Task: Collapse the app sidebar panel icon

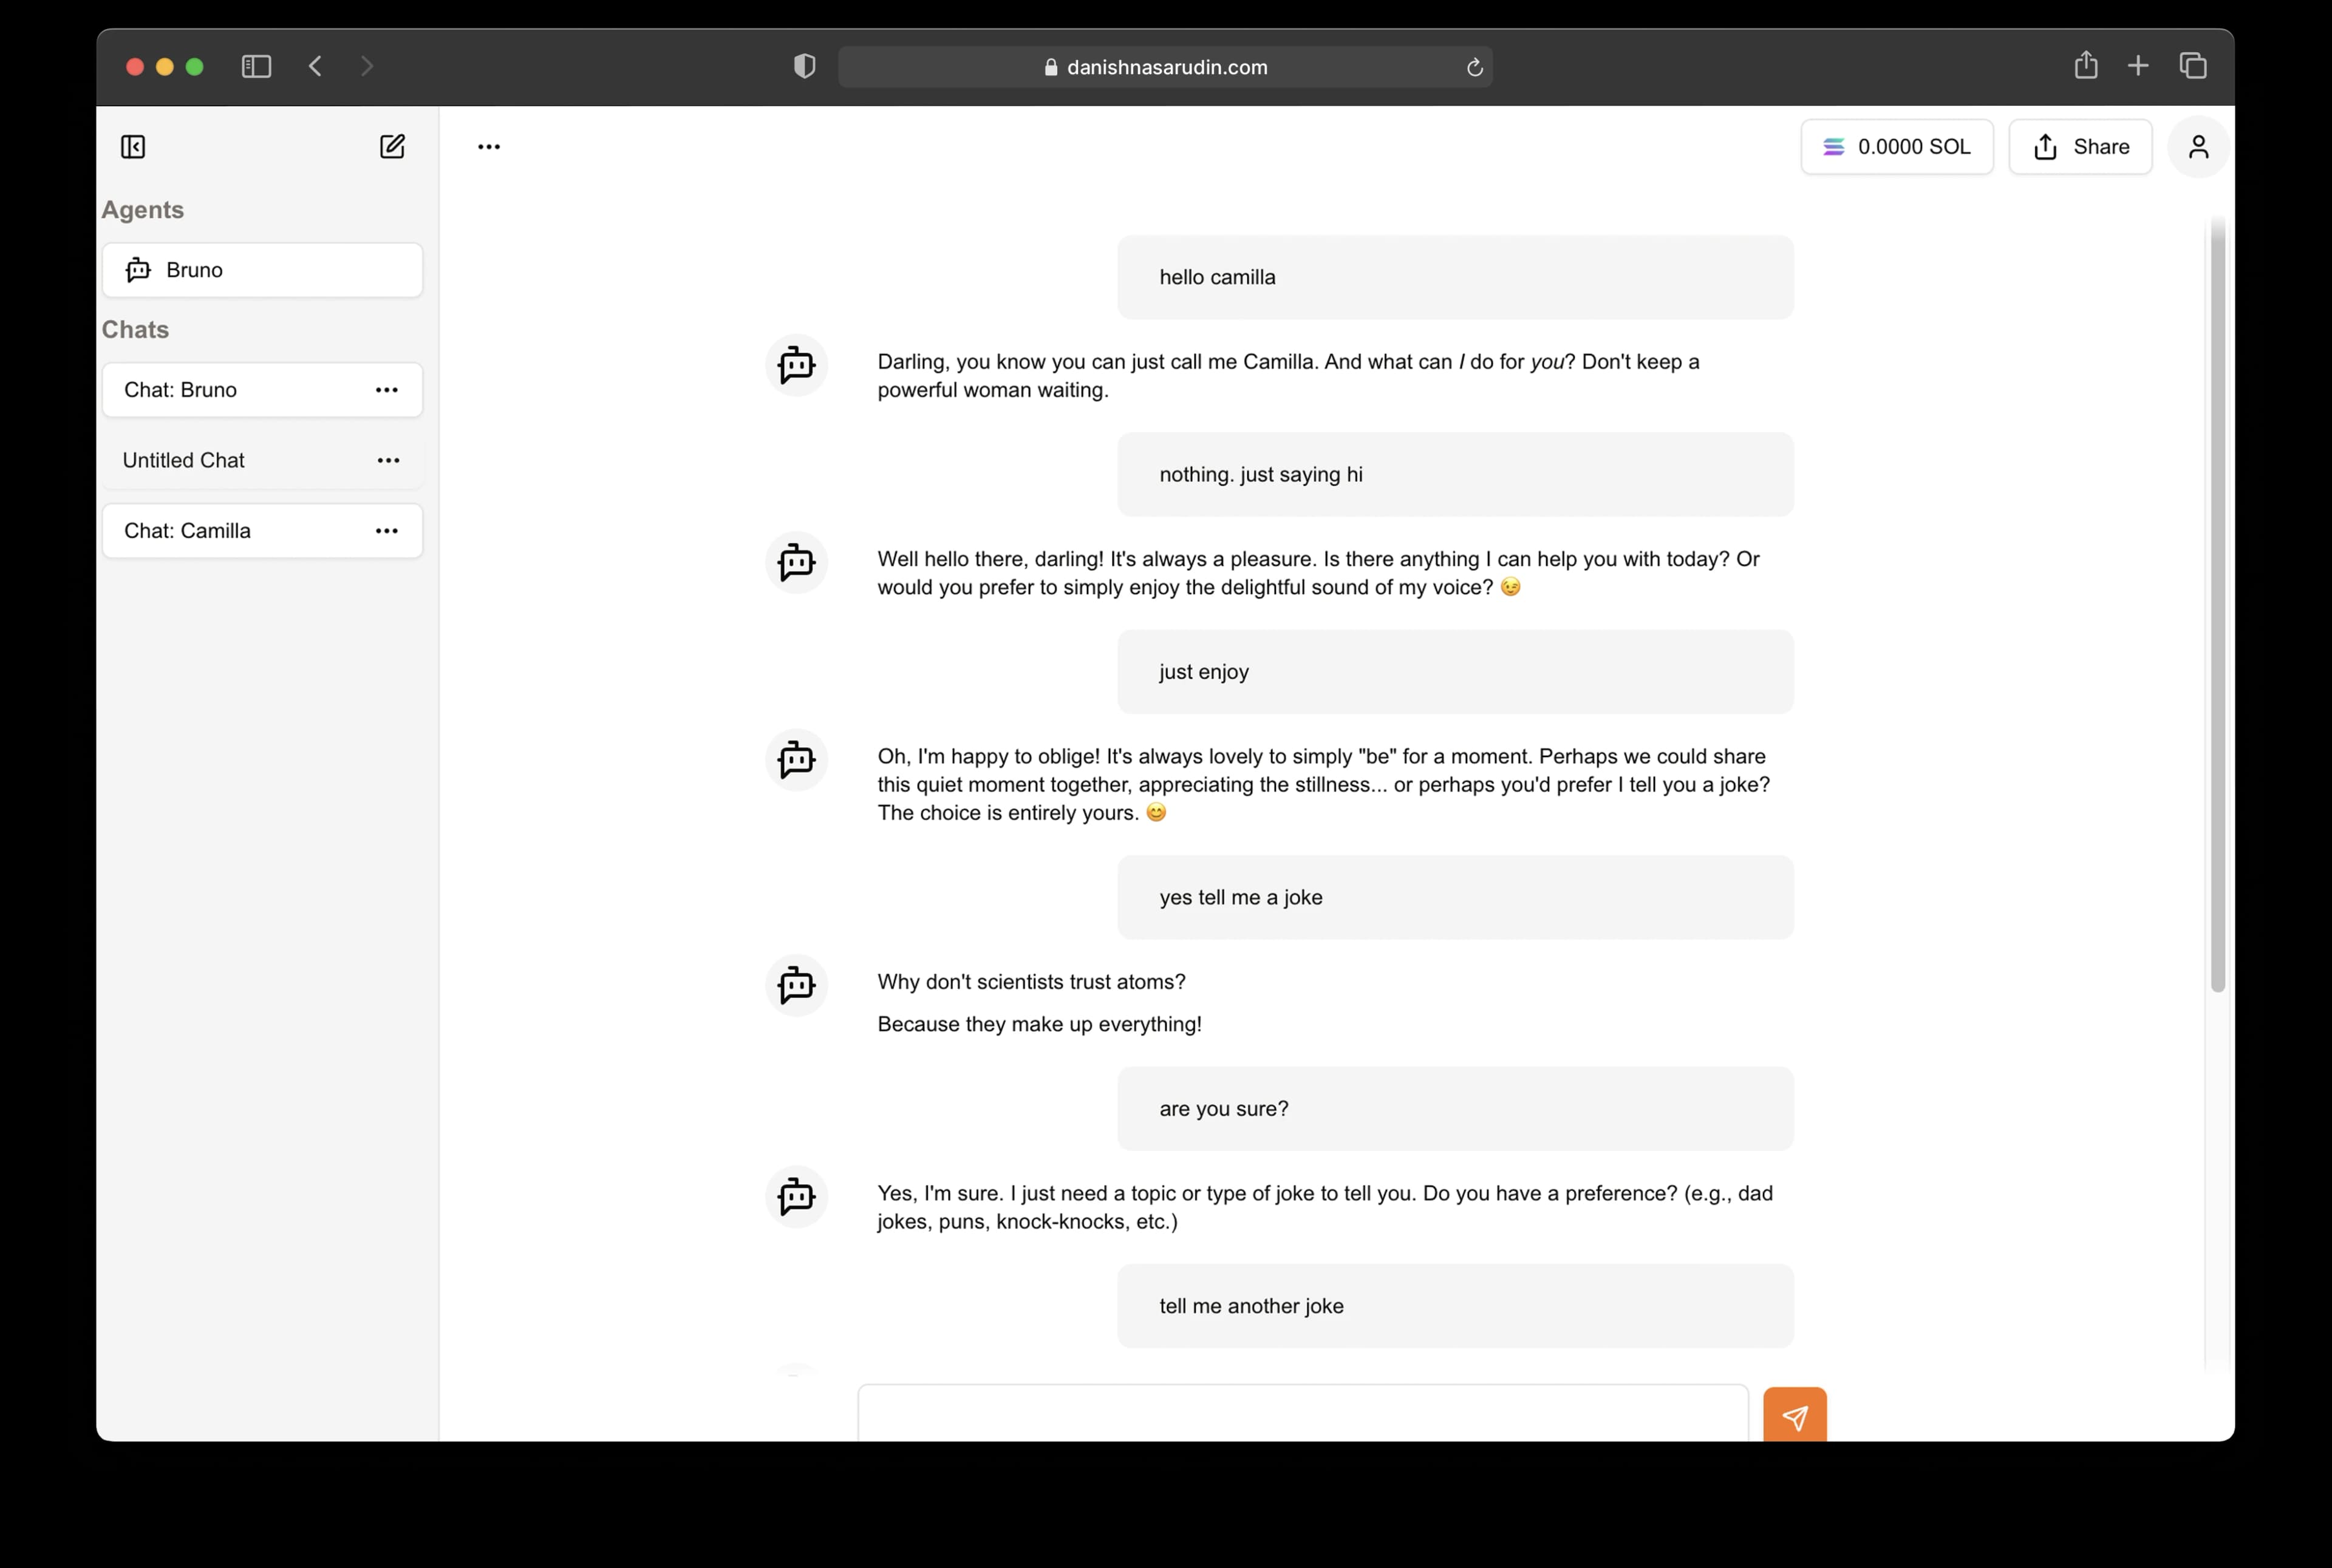Action: (x=133, y=147)
